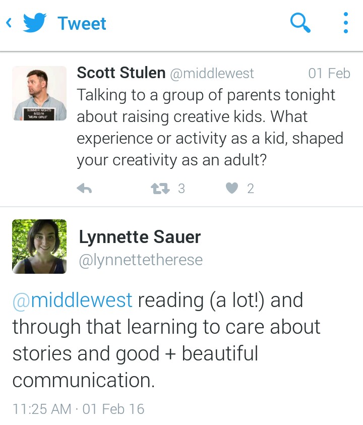This screenshot has width=363, height=425.
Task: Like Scott Stulen's tweet with heart
Action: point(232,189)
